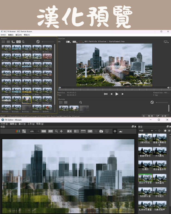Adjust History thumbnail size slider
Viewport: 171px width, 214px height.
[162, 102]
